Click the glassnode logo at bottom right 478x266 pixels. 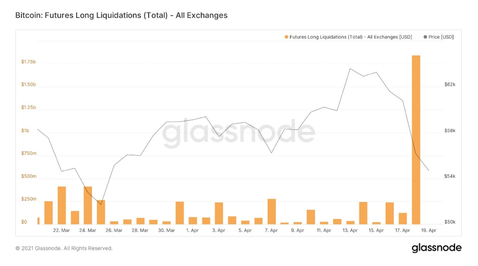(x=437, y=248)
